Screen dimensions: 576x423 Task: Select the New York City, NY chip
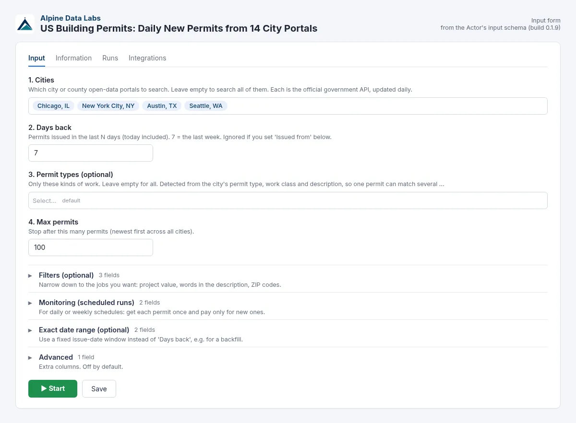[108, 106]
